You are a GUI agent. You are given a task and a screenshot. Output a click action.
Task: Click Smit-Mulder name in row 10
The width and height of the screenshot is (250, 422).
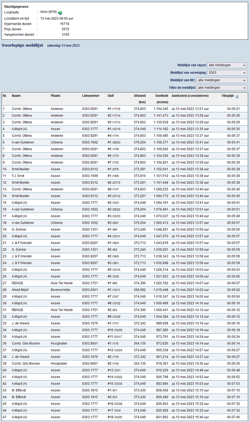tap(21, 169)
